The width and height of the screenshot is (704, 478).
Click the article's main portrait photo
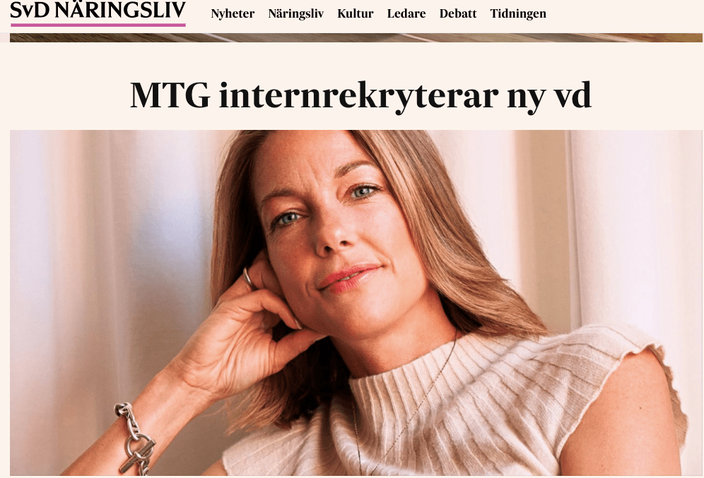[356, 303]
